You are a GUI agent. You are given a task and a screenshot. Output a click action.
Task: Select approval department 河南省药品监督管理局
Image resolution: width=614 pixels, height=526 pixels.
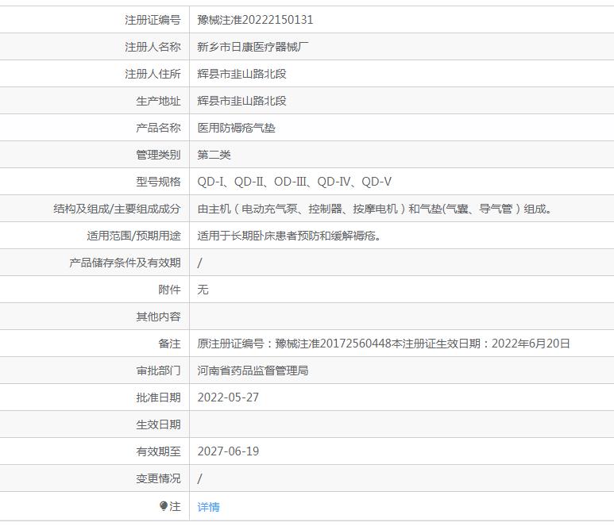[253, 371]
